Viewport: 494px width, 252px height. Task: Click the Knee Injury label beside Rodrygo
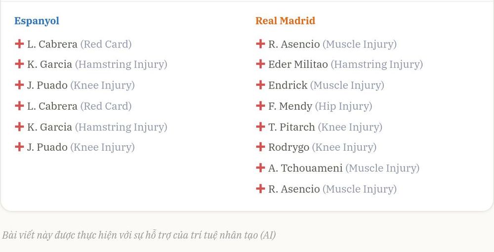click(344, 147)
